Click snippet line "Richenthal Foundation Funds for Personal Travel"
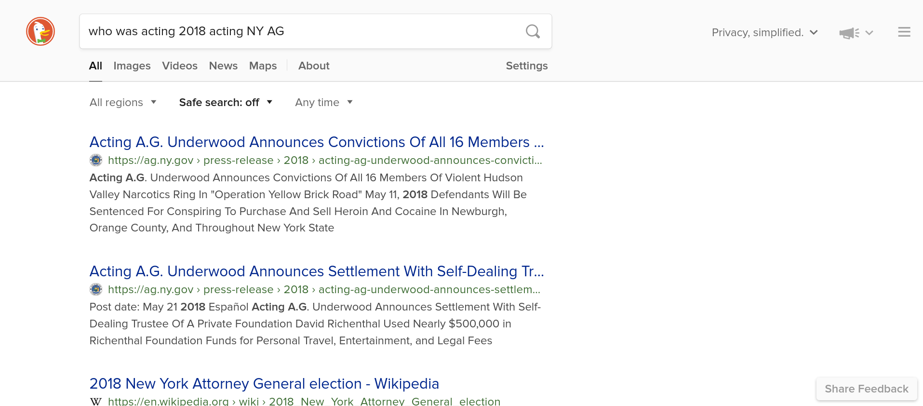Screen dimensions: 923x406 click(291, 340)
